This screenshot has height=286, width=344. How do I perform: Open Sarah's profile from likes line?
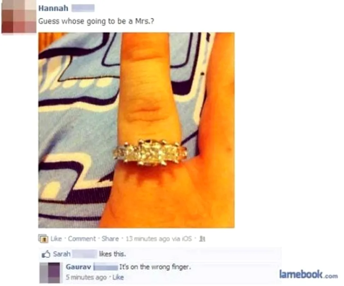[x=62, y=254]
